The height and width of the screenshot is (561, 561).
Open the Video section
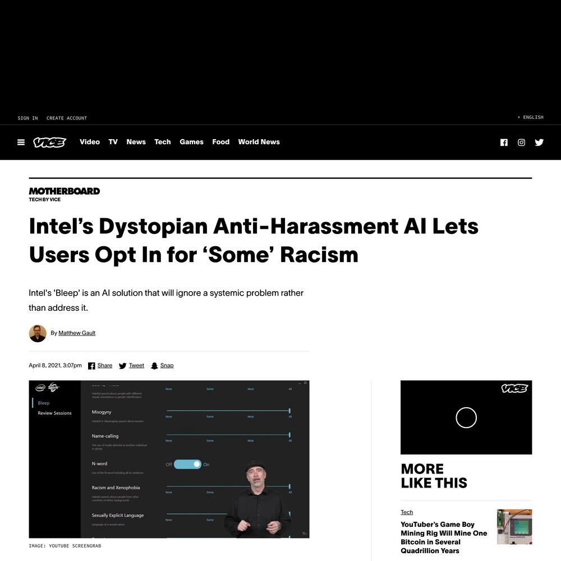(x=90, y=142)
